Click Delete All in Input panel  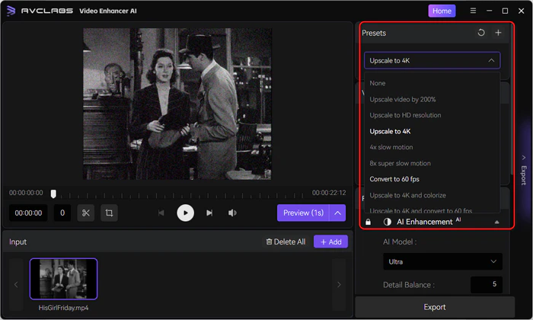(x=286, y=242)
